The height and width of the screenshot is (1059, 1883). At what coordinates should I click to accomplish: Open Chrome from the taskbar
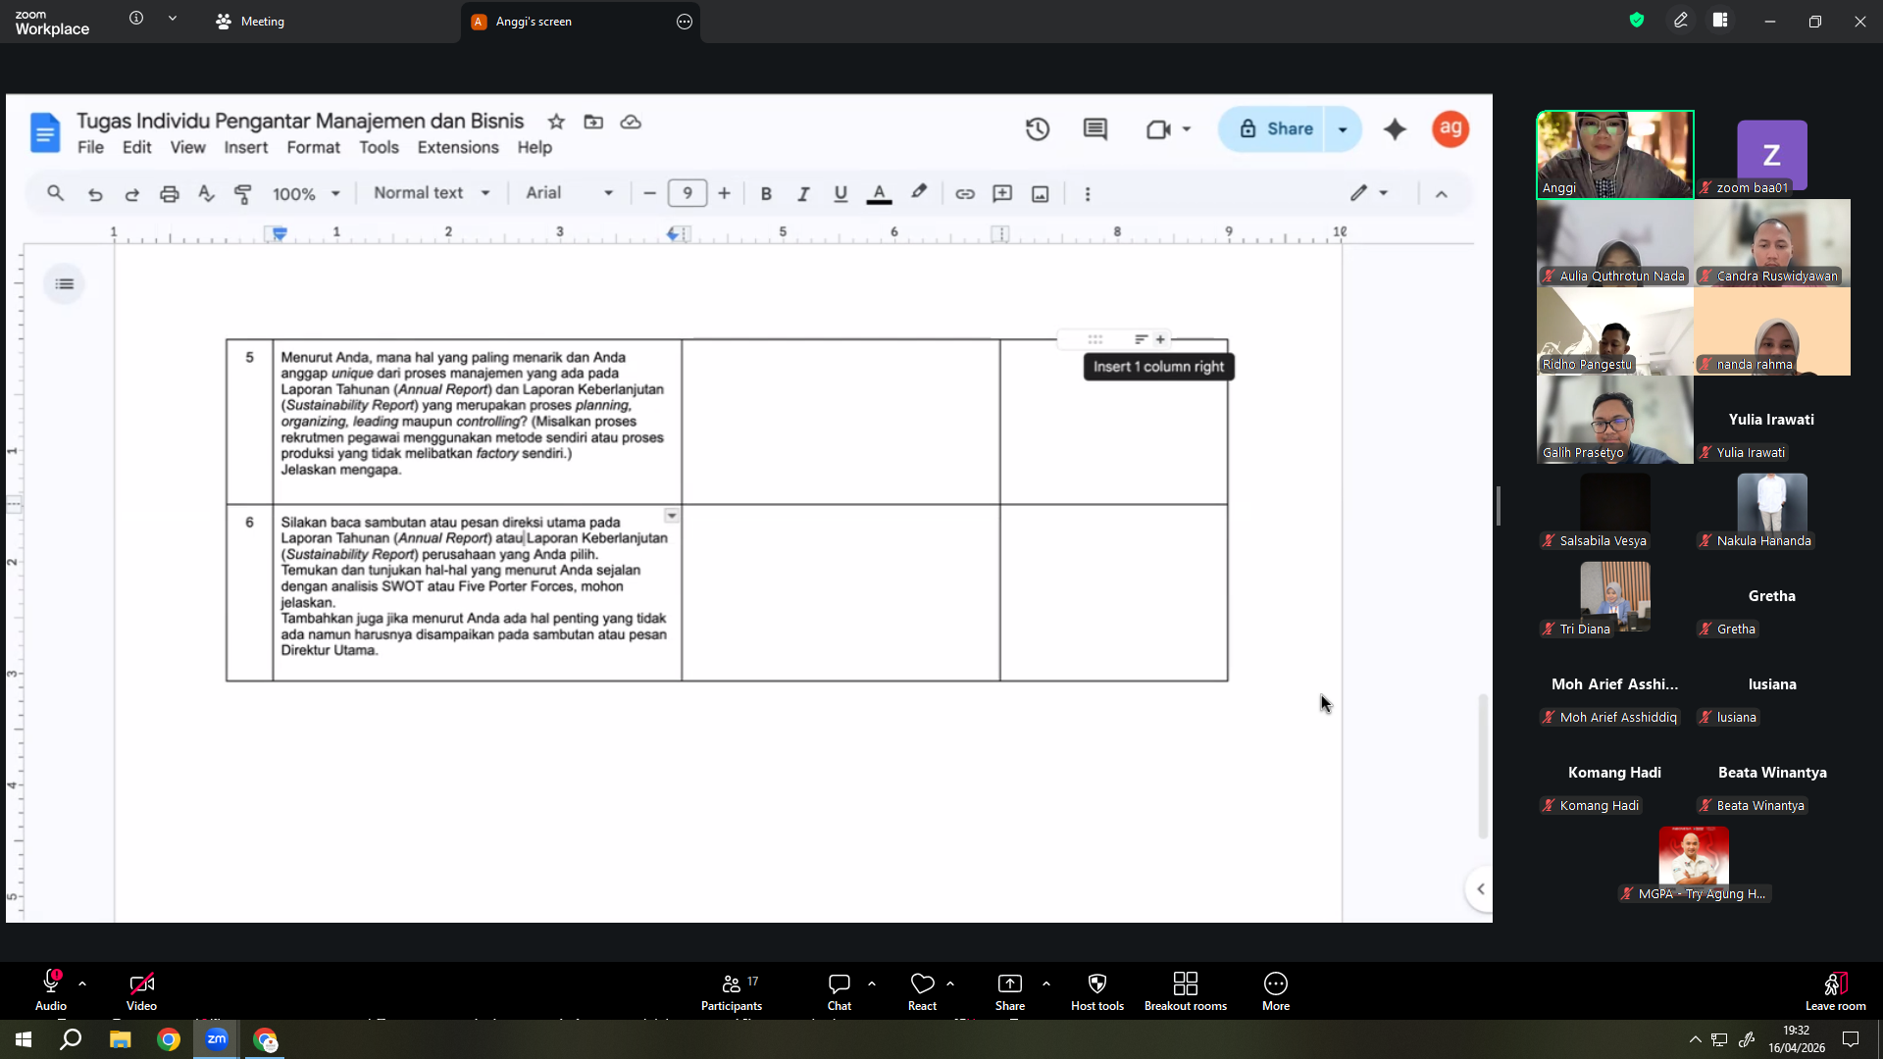(x=169, y=1039)
